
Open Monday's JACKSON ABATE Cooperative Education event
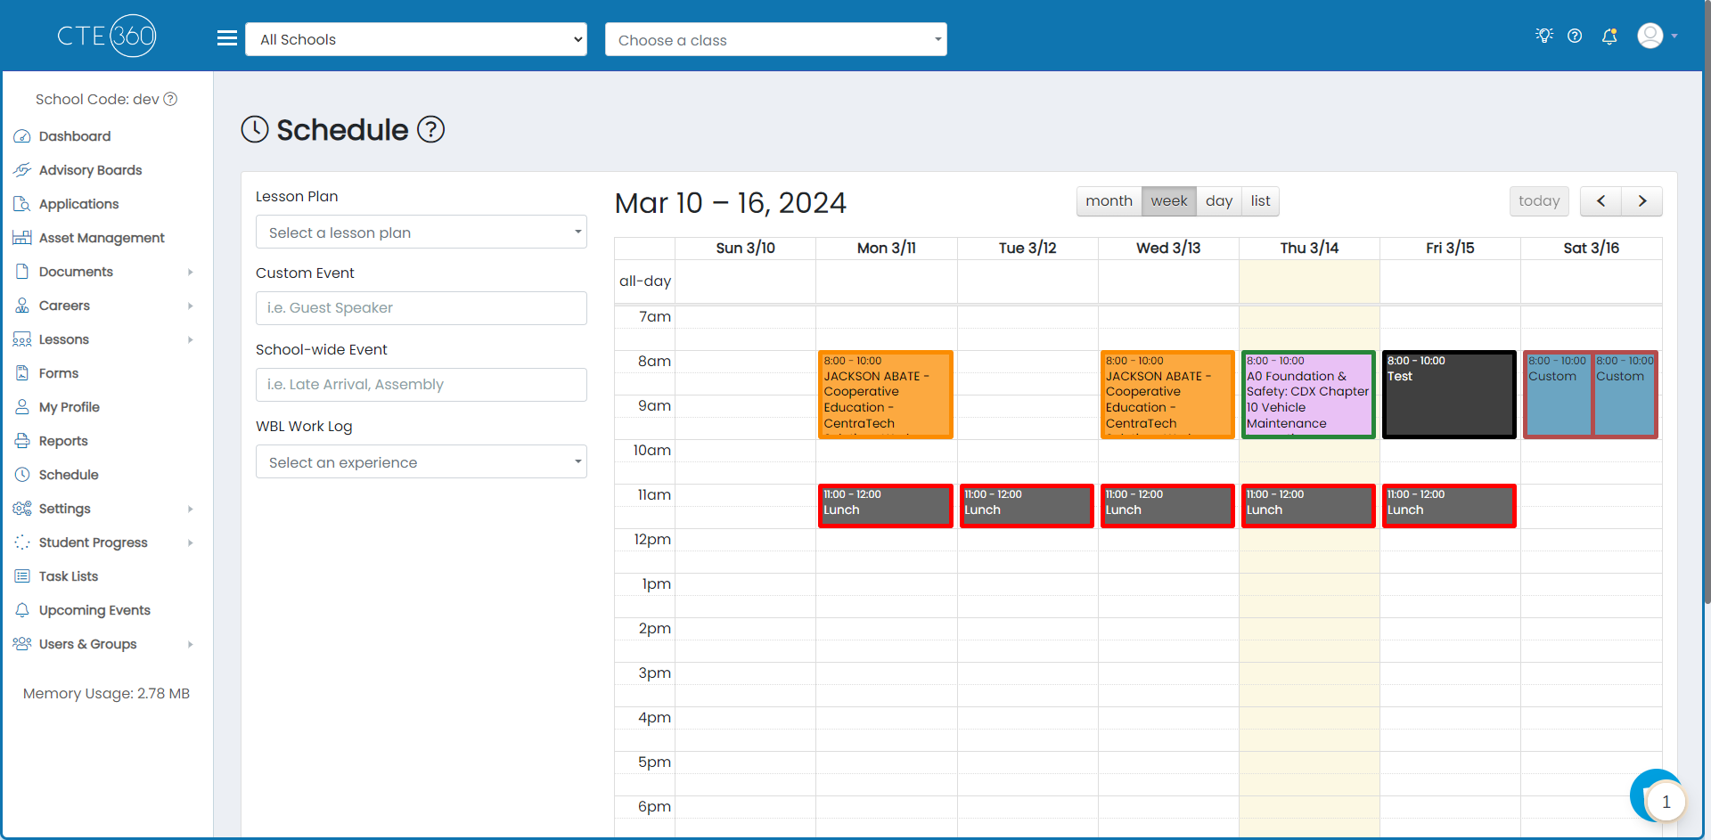pyautogui.click(x=886, y=395)
